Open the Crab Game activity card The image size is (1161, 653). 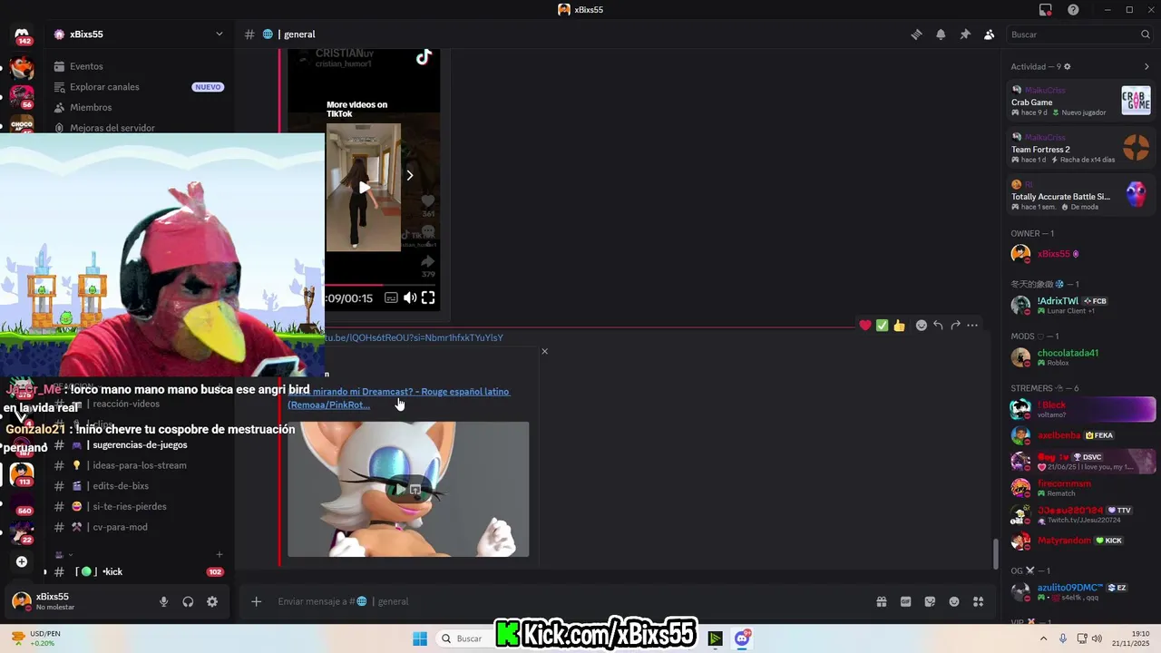point(1080,101)
